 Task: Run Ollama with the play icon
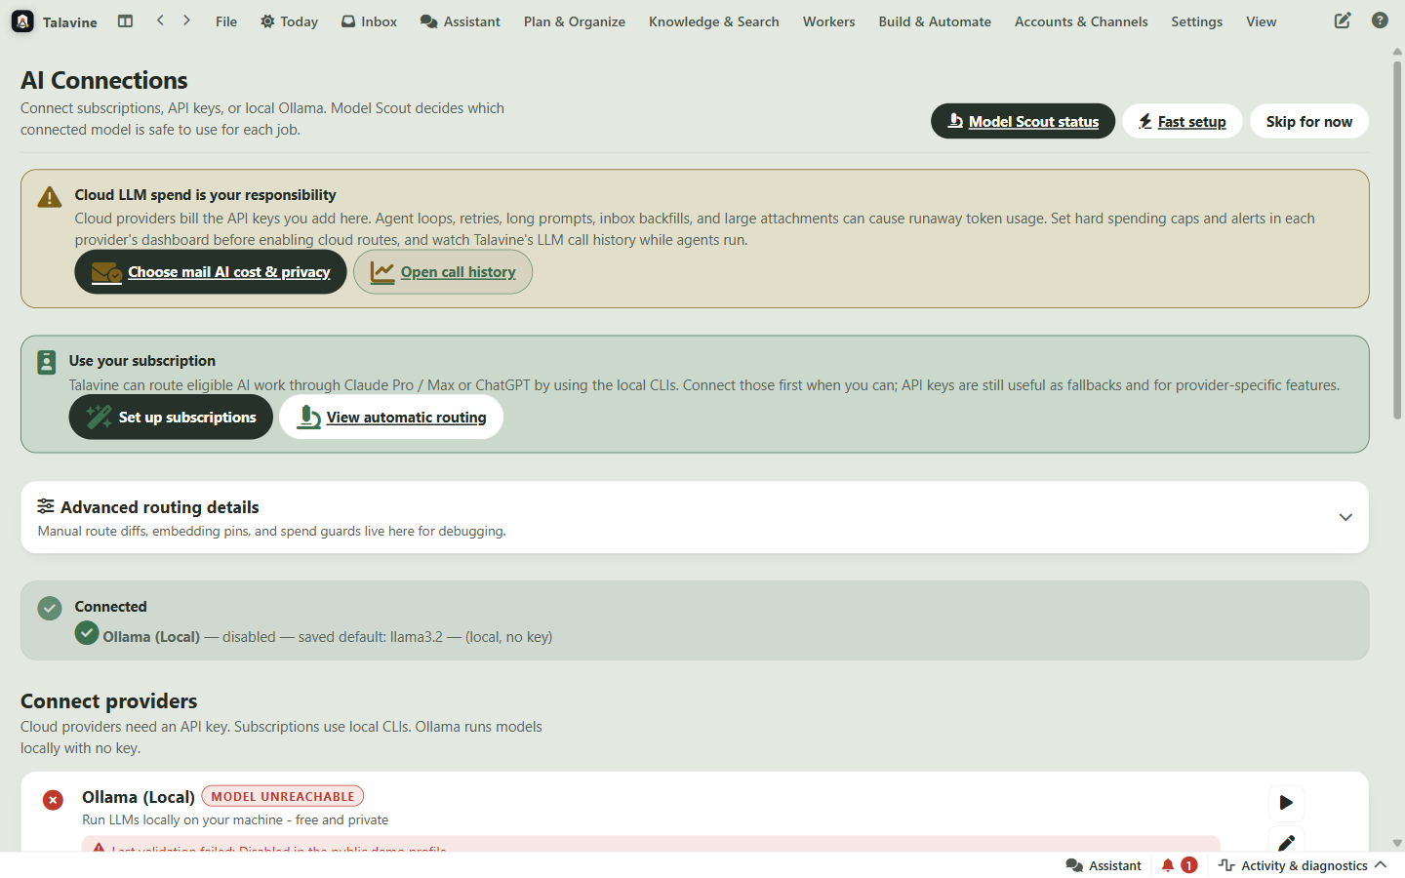[1286, 802]
